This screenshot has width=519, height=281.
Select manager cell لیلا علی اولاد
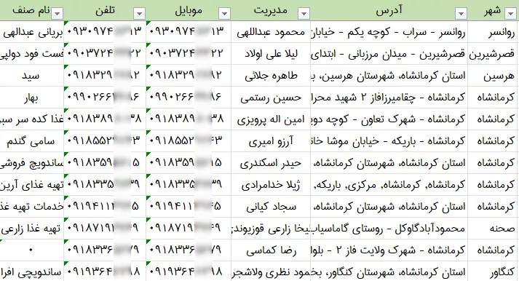271,54
